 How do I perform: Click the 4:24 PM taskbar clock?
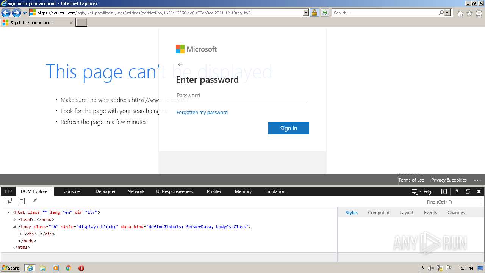pos(465,268)
